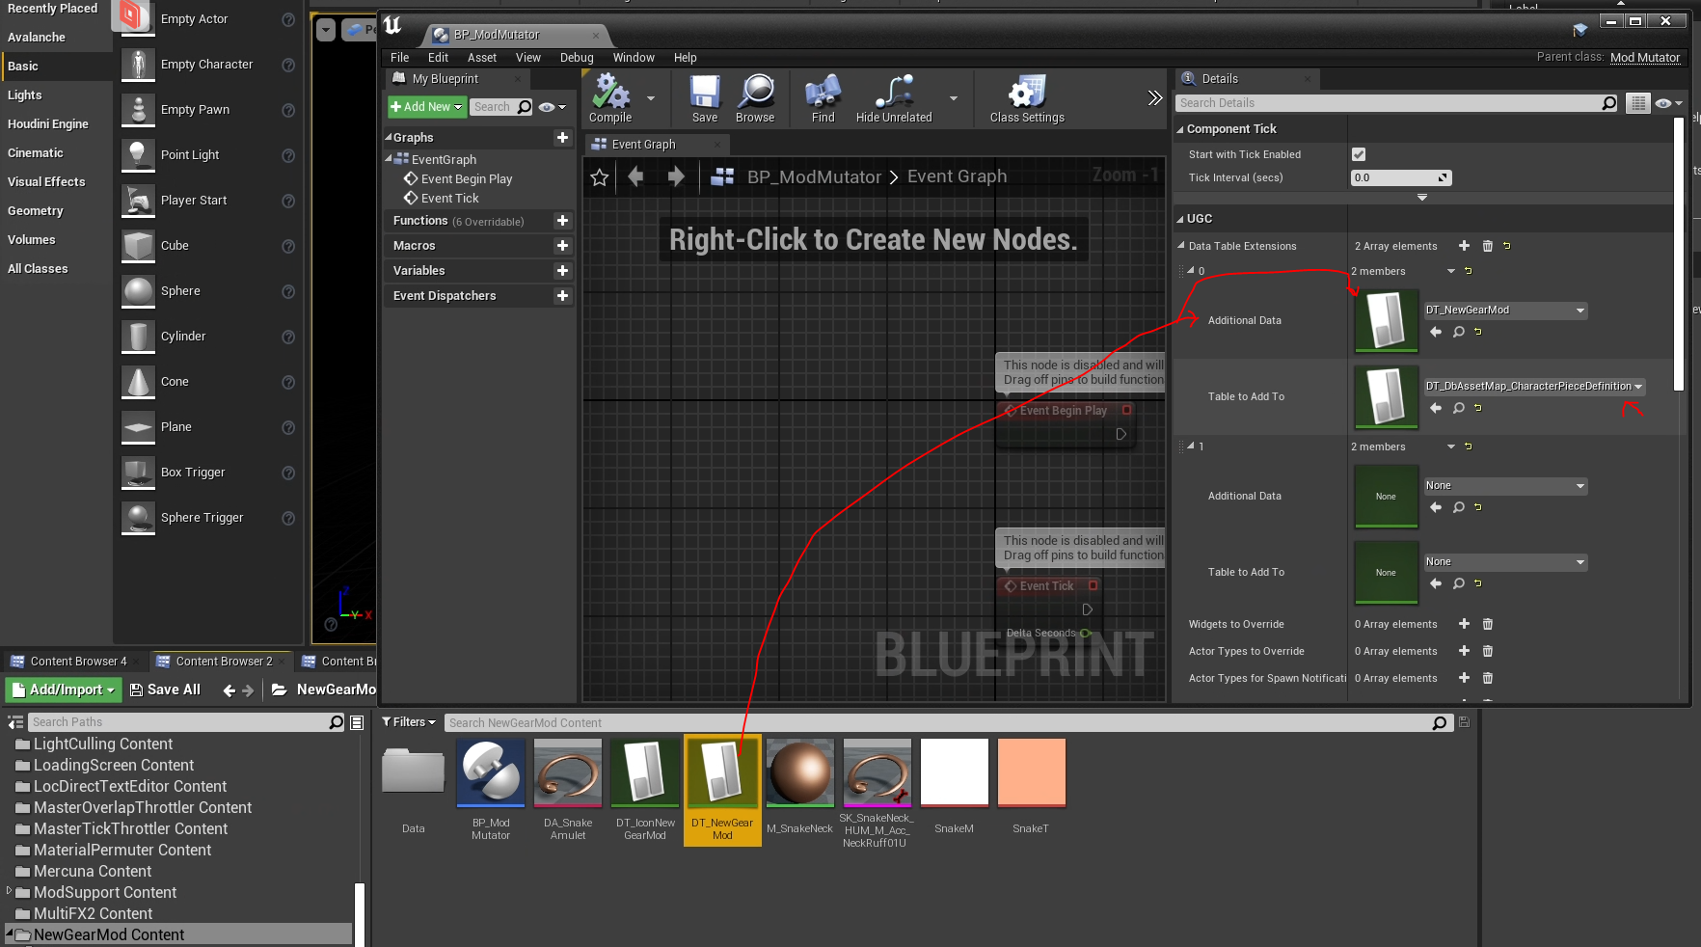Search icon in Details search field
1701x947 pixels.
tap(1608, 103)
